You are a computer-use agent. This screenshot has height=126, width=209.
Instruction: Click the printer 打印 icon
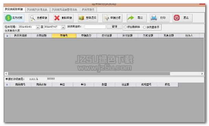coord(154,18)
